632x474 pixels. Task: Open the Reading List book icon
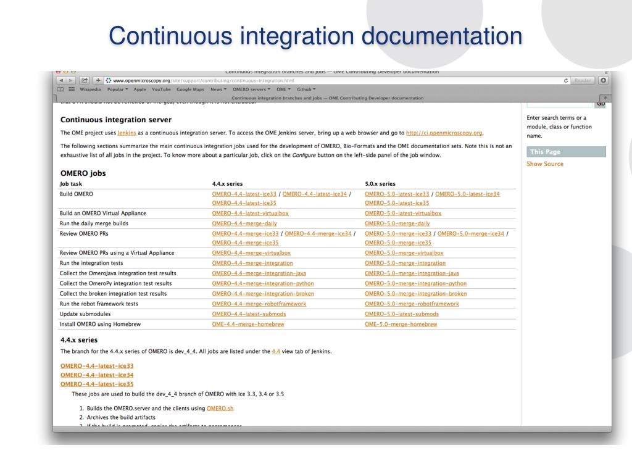click(60, 89)
